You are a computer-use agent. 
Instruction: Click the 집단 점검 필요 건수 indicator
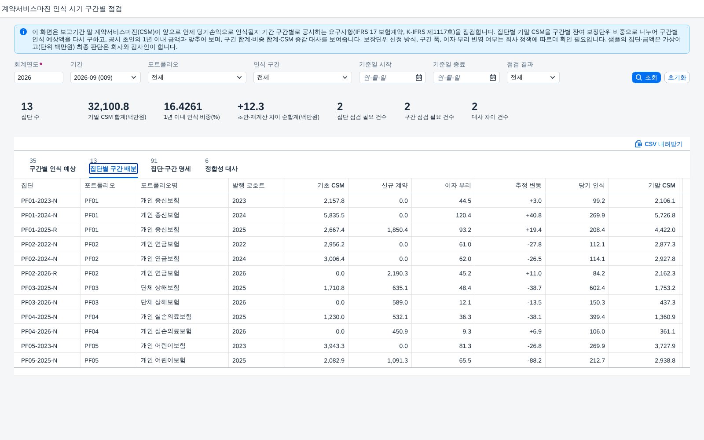pos(362,110)
